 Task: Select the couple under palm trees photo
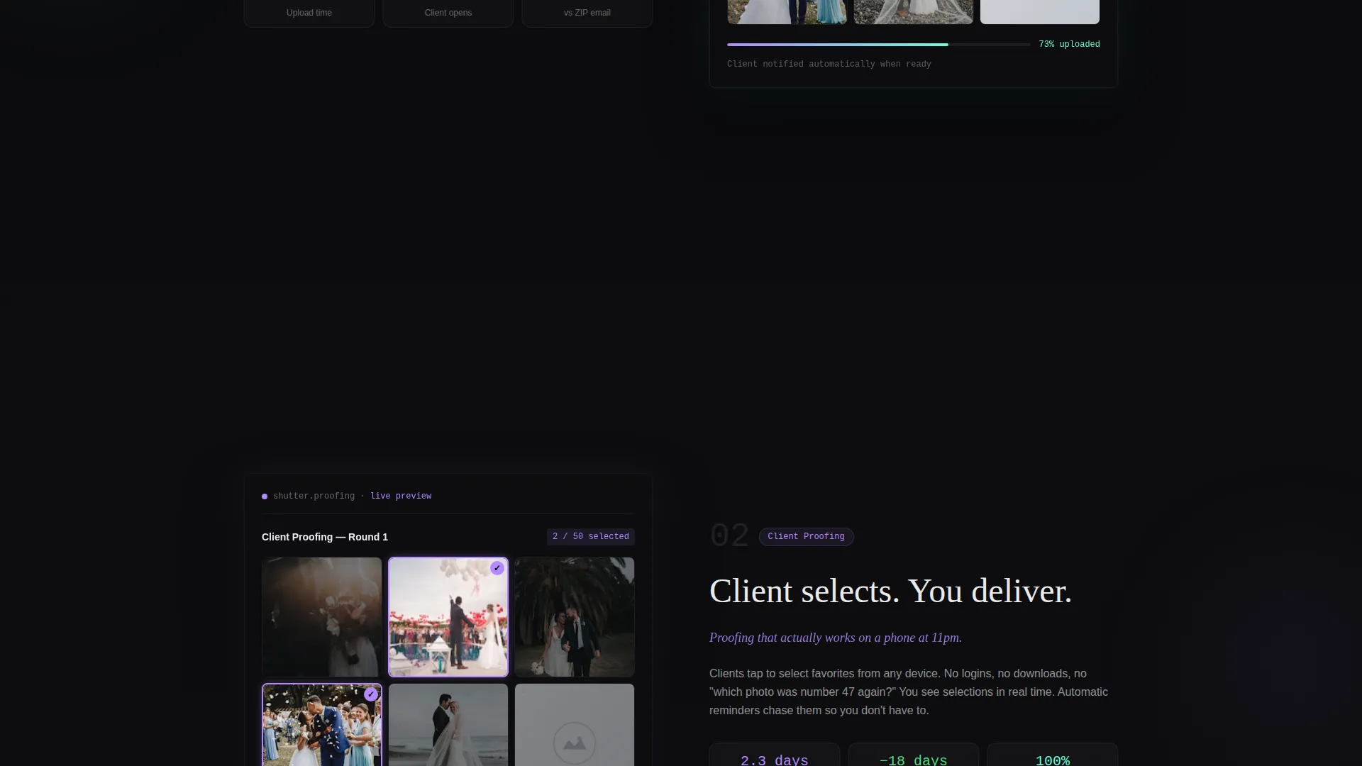575,617
